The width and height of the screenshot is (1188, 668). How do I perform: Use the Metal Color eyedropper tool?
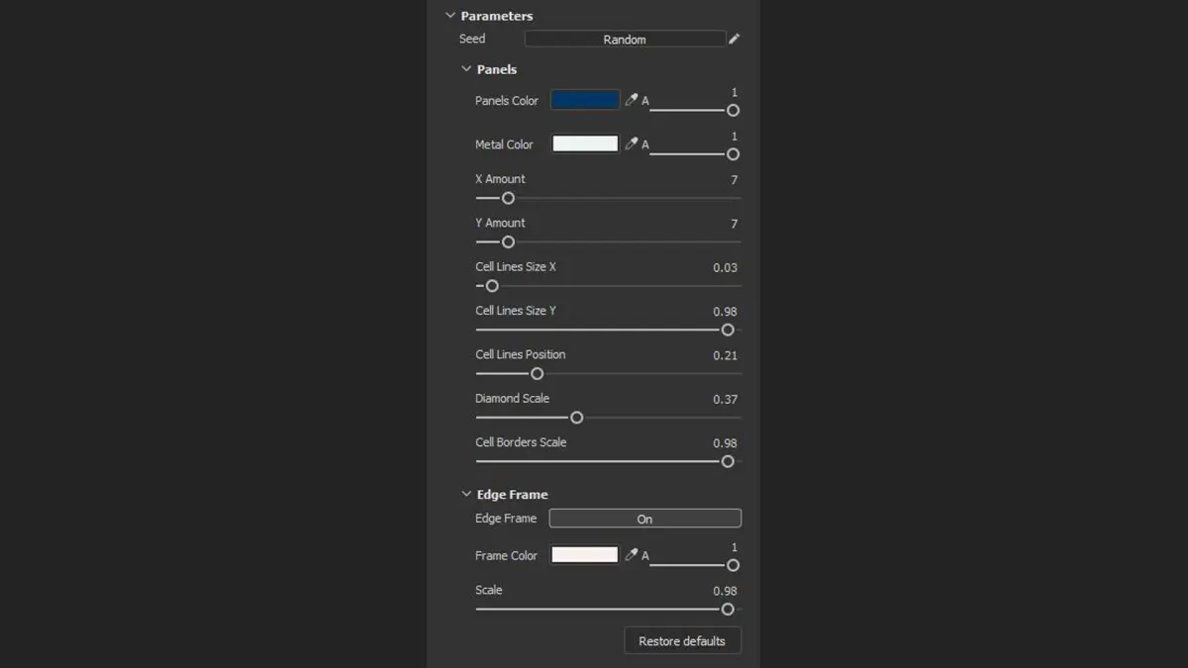(x=631, y=143)
